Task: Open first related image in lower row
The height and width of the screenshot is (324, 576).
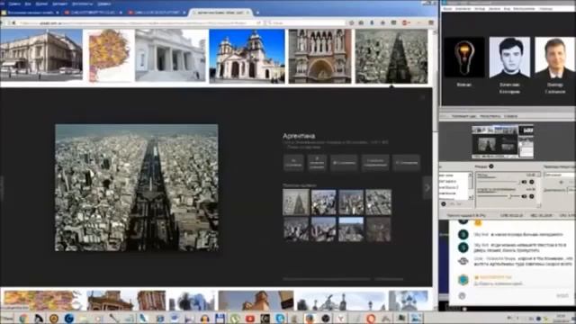Action: (296, 229)
